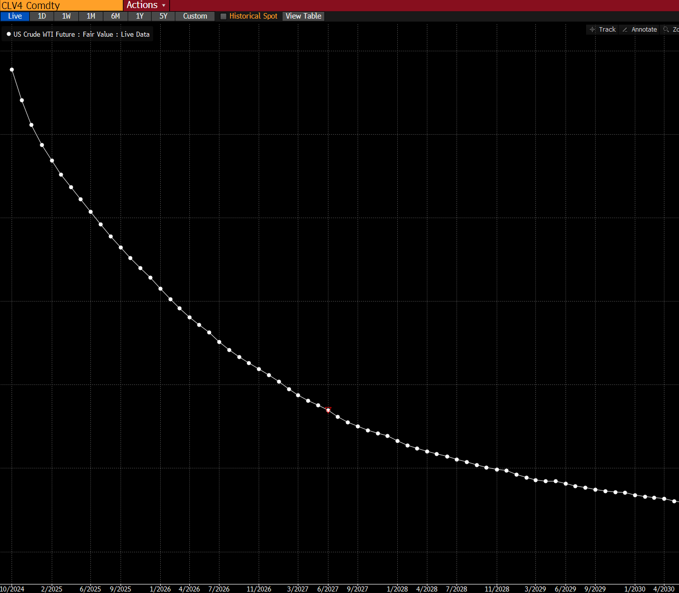Click the 9/2027 x-axis label
Image resolution: width=679 pixels, height=593 pixels.
358,589
